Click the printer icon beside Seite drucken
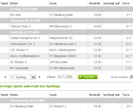Screen dimensions: 133x109 point(132,77)
